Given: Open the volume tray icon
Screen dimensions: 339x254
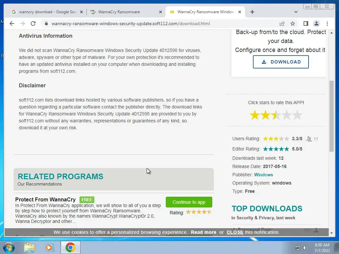Looking at the screenshot, I should click(x=306, y=248).
